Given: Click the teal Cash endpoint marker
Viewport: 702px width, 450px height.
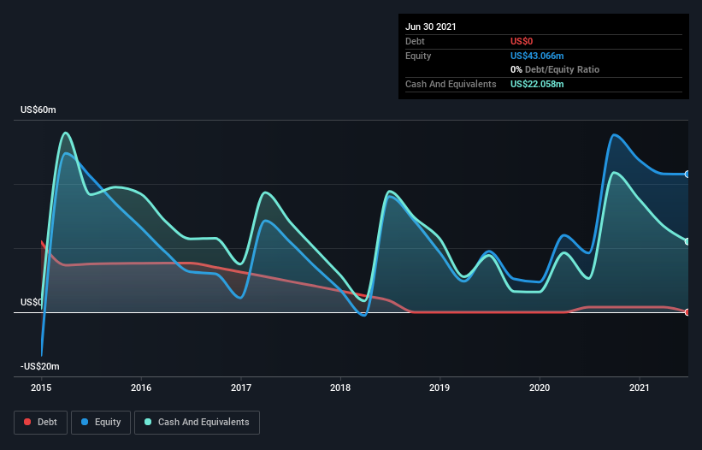Looking at the screenshot, I should coord(687,241).
